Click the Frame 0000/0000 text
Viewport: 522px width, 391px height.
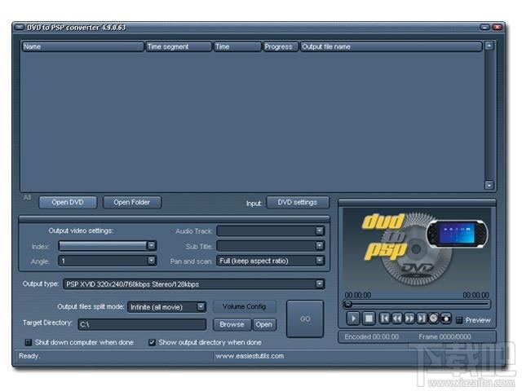(x=445, y=336)
